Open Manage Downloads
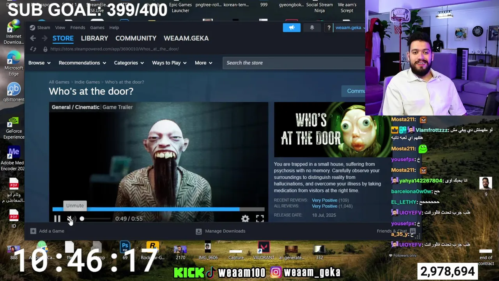Image resolution: width=499 pixels, height=281 pixels. 221,231
